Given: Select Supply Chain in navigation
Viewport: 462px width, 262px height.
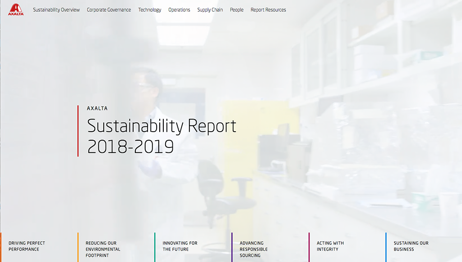Looking at the screenshot, I should click(210, 10).
